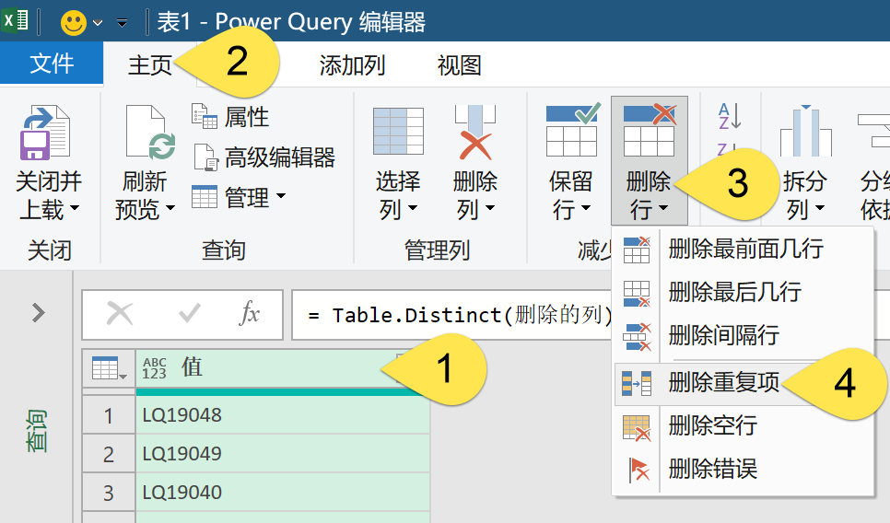Click the 拆分列 icon
Image resolution: width=890 pixels, height=523 pixels.
pyautogui.click(x=805, y=131)
